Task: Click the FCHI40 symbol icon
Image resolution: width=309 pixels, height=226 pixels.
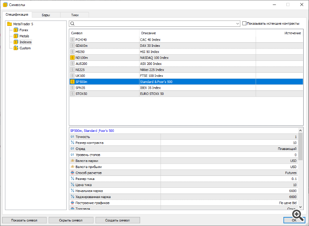Action: tap(73, 40)
